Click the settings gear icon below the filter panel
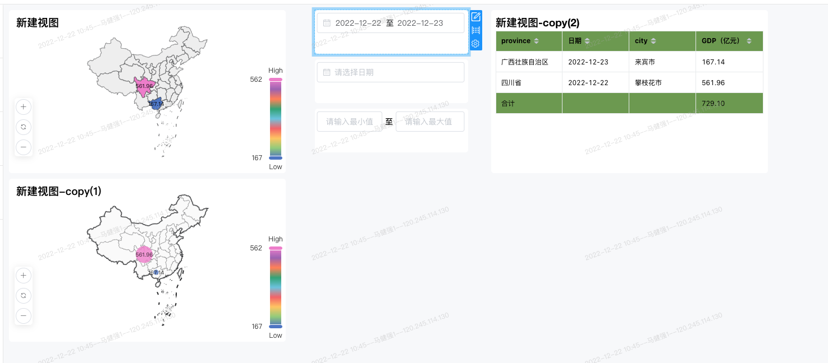Screen dimensions: 828x363 pyautogui.click(x=476, y=44)
